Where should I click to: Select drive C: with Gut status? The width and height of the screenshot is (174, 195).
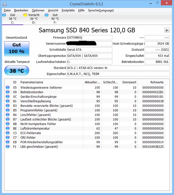(12, 19)
